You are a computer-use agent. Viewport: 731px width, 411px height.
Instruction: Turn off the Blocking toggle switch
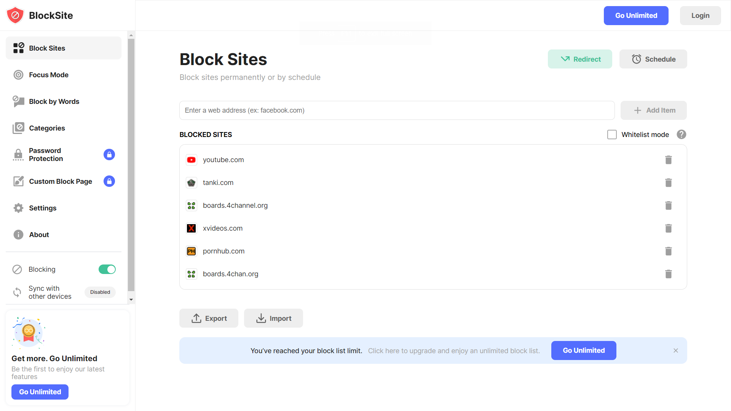107,269
